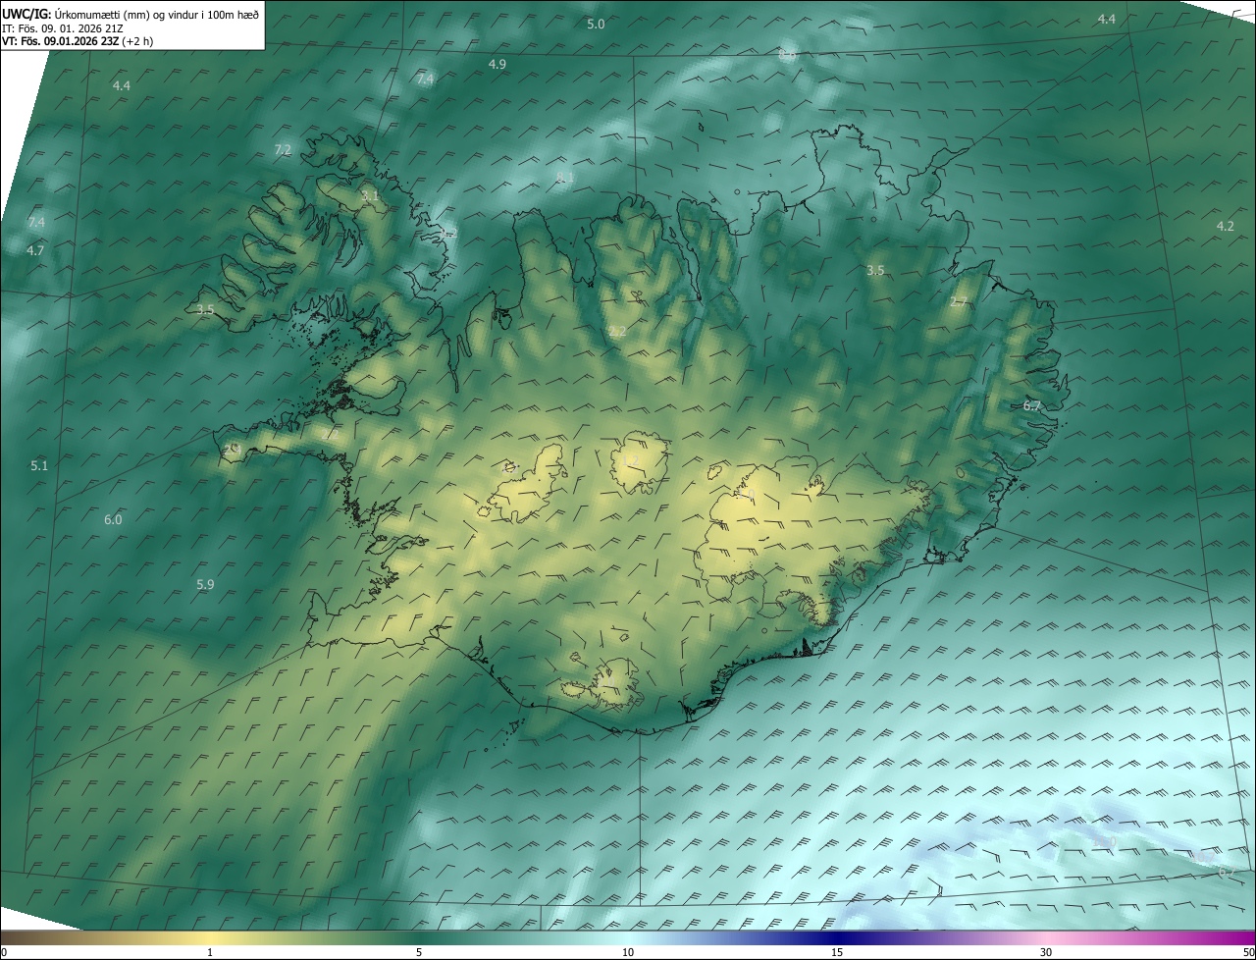This screenshot has height=960, width=1256.
Task: Click the 5.9 precipitation value
Action: pyautogui.click(x=205, y=584)
